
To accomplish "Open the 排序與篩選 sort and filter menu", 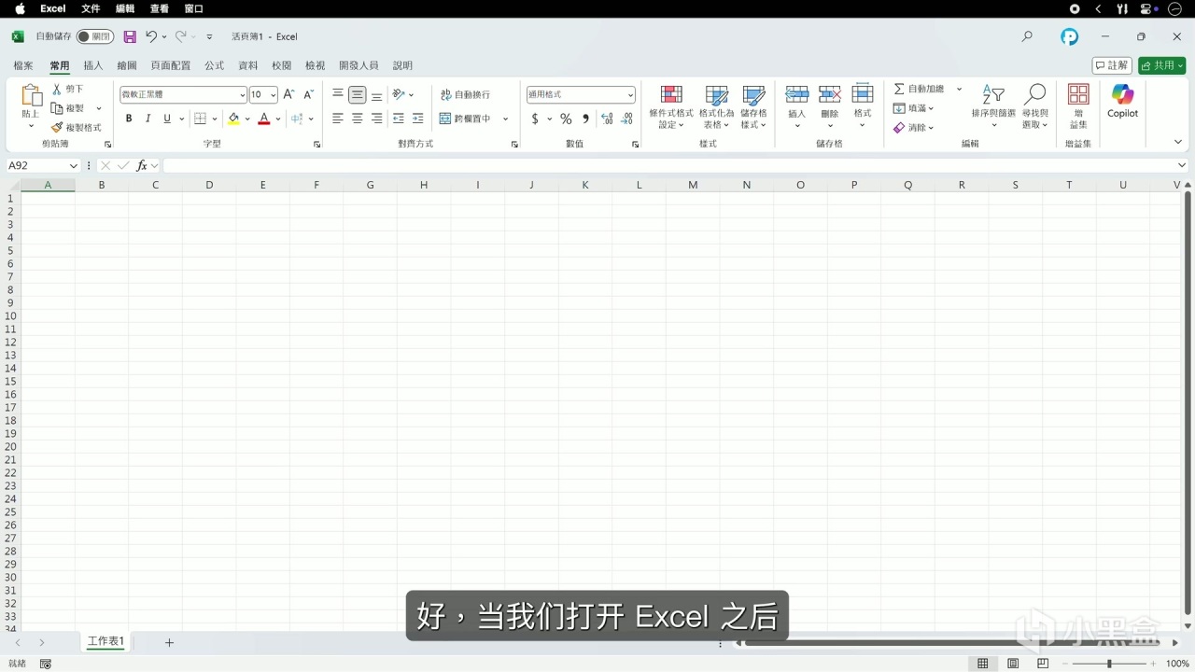I will (x=993, y=106).
